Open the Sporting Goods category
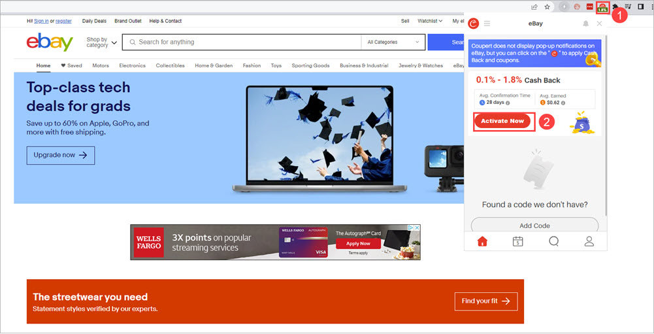Image resolution: width=654 pixels, height=334 pixels. (x=311, y=65)
